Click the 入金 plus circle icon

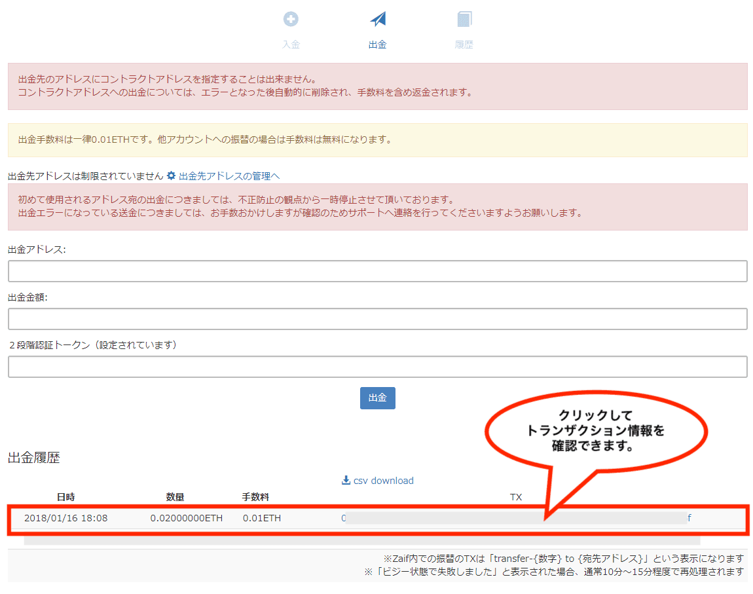291,20
